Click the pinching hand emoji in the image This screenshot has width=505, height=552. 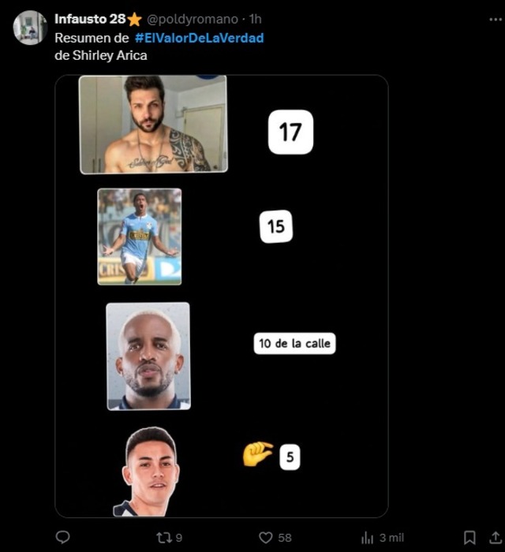pos(258,453)
